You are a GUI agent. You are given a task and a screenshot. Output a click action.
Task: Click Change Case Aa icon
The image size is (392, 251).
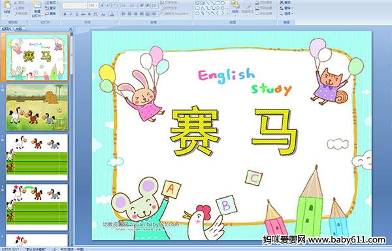coord(103,14)
